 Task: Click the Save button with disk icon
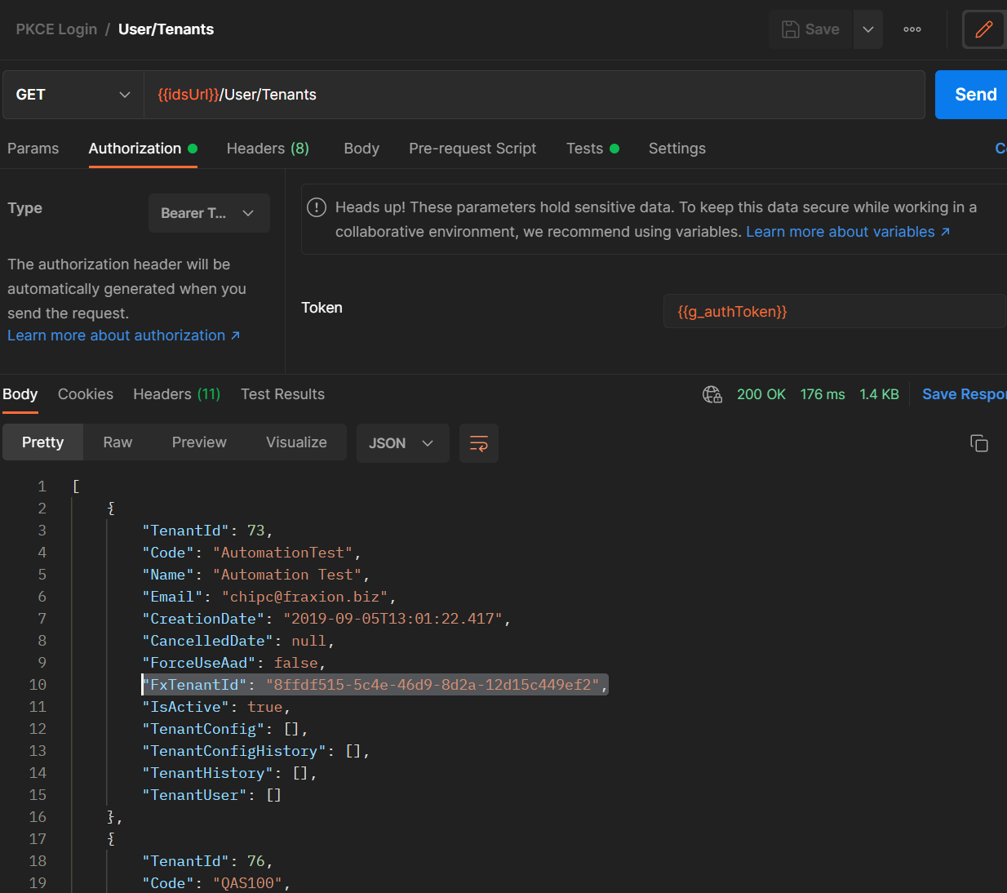click(810, 29)
